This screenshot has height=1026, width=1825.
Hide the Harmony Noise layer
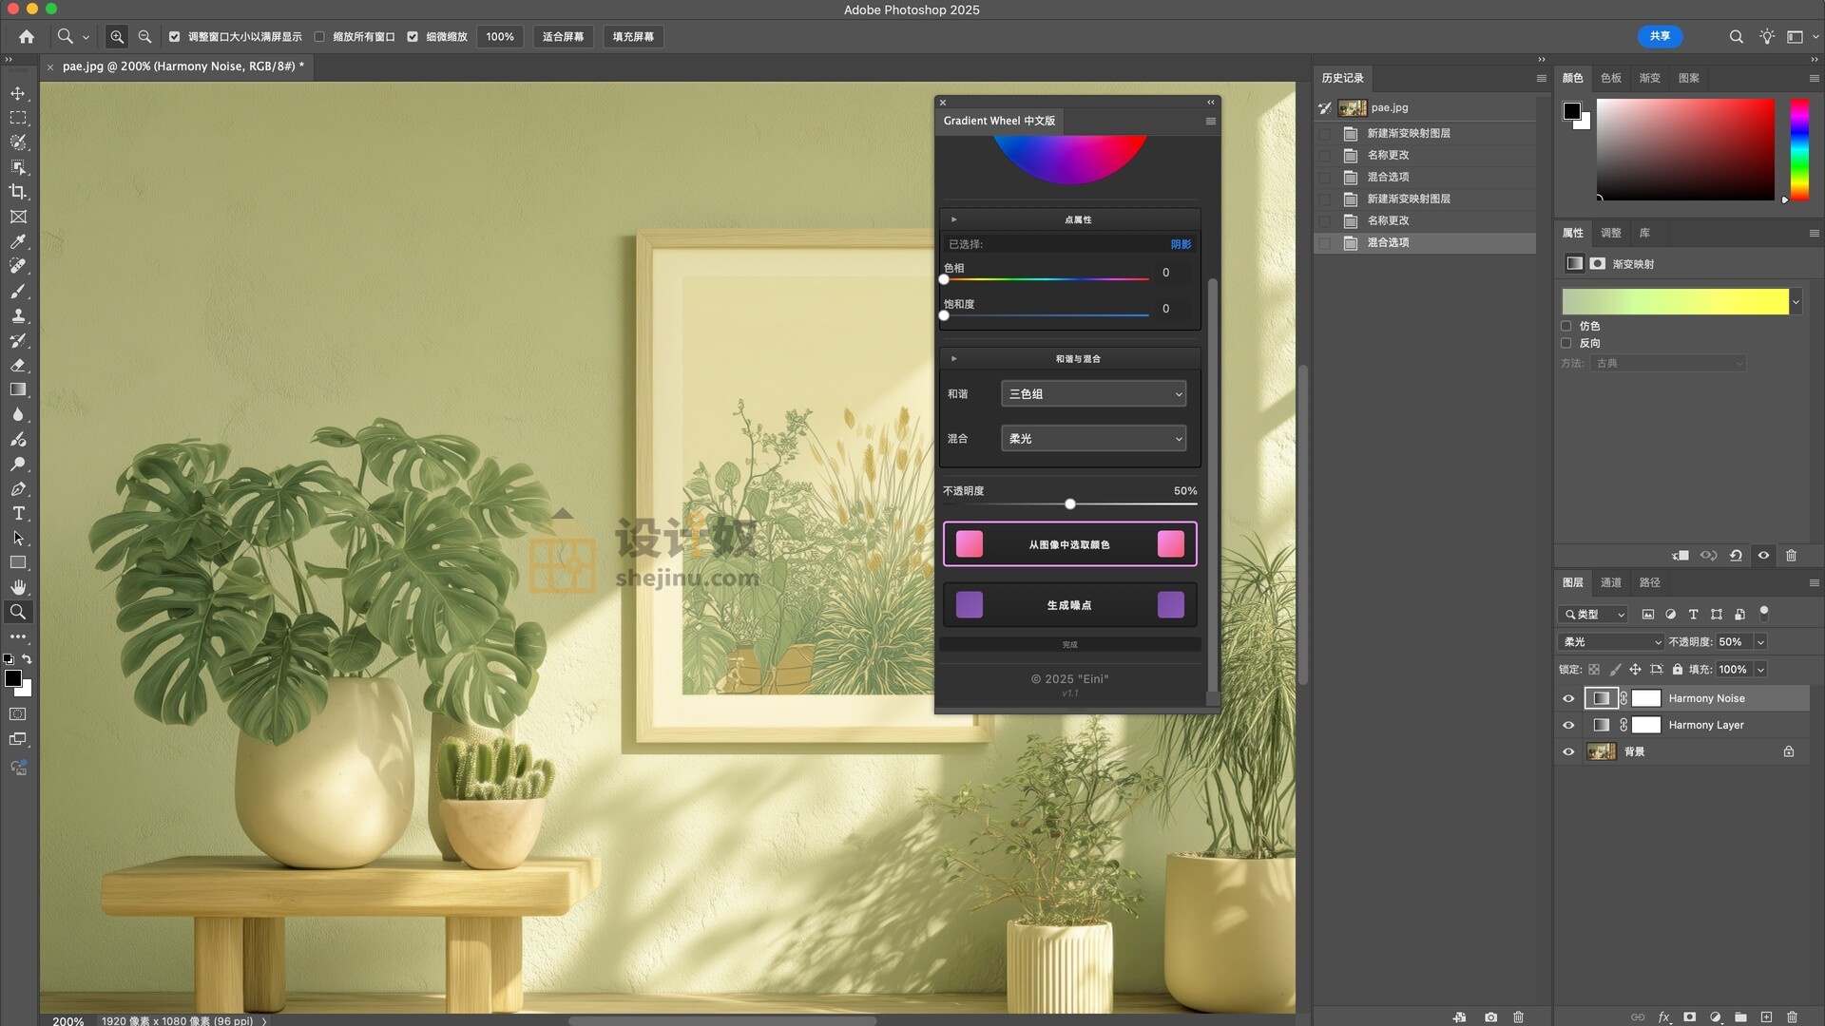click(x=1568, y=698)
